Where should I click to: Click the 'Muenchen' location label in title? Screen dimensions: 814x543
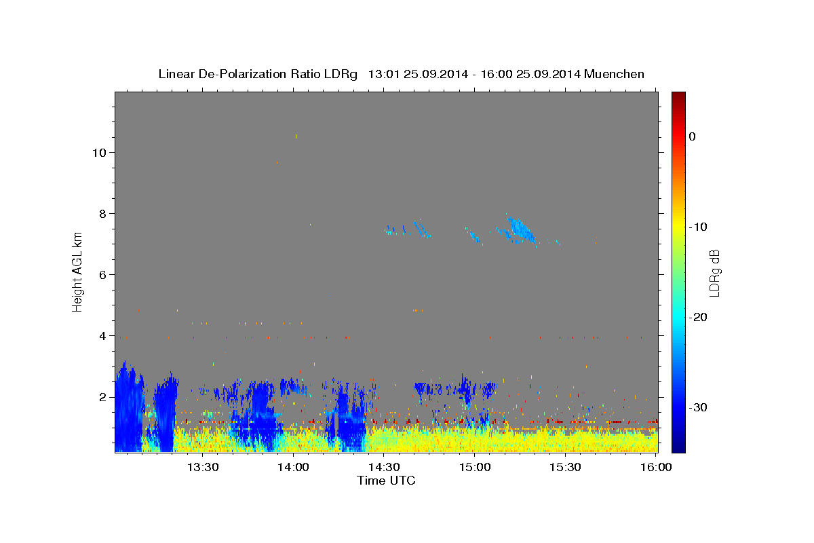click(x=614, y=74)
